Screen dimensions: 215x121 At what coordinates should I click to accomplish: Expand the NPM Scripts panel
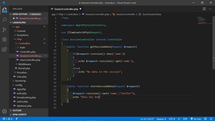(29, 115)
